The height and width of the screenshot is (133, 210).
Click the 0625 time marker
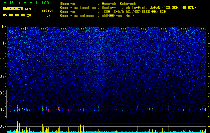(102, 29)
